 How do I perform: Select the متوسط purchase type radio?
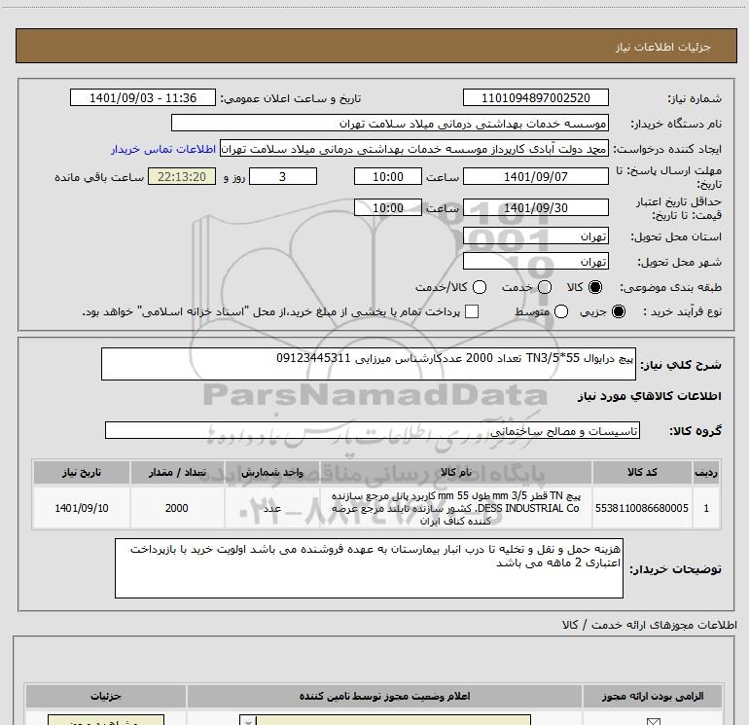561,312
